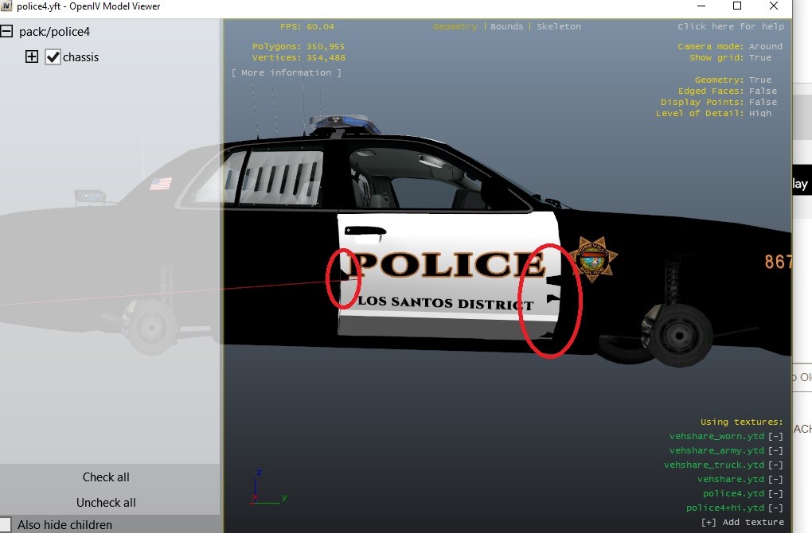This screenshot has width=812, height=533.
Task: Switch to the Skeleton view tab
Action: coord(559,26)
